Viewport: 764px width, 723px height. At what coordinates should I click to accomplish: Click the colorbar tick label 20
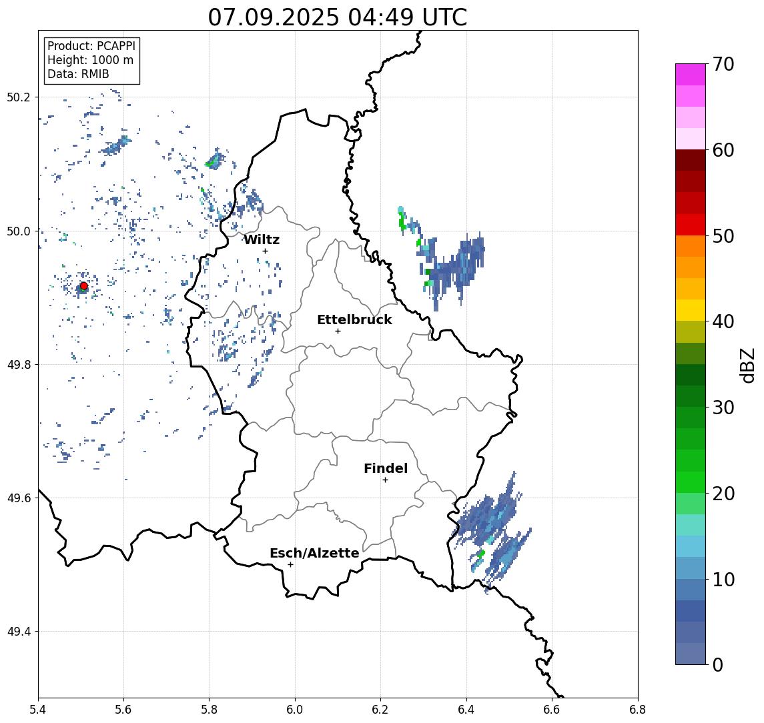[x=723, y=494]
